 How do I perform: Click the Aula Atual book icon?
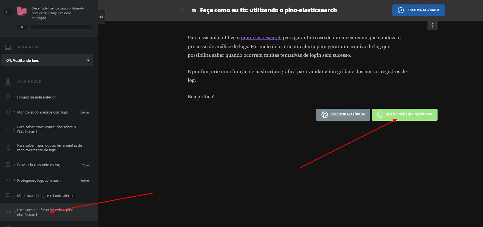8,47
